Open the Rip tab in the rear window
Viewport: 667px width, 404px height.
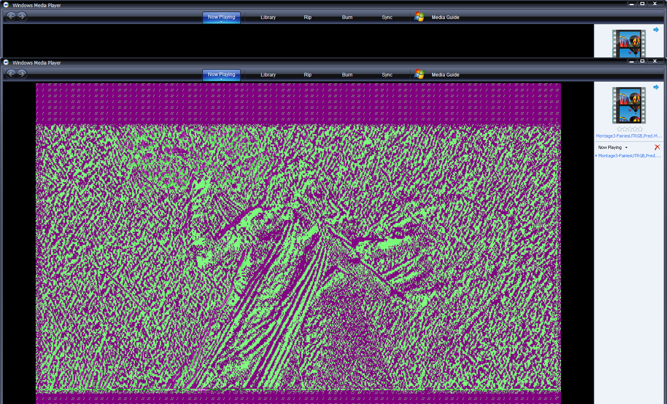pyautogui.click(x=308, y=17)
